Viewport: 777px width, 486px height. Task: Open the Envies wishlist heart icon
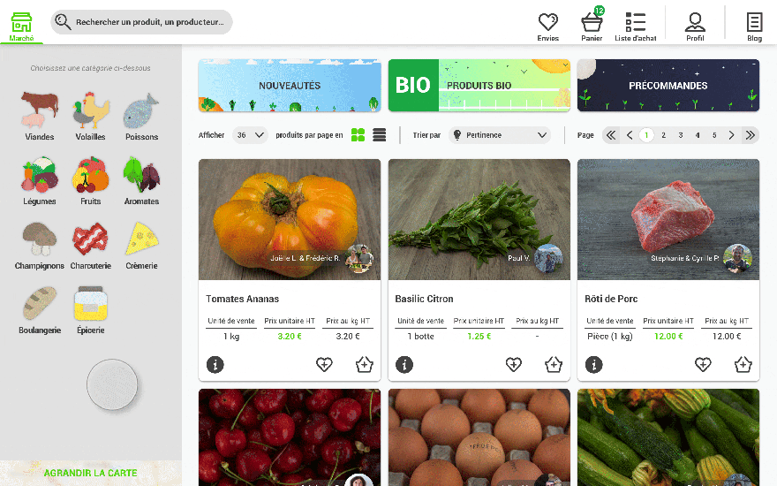(548, 22)
